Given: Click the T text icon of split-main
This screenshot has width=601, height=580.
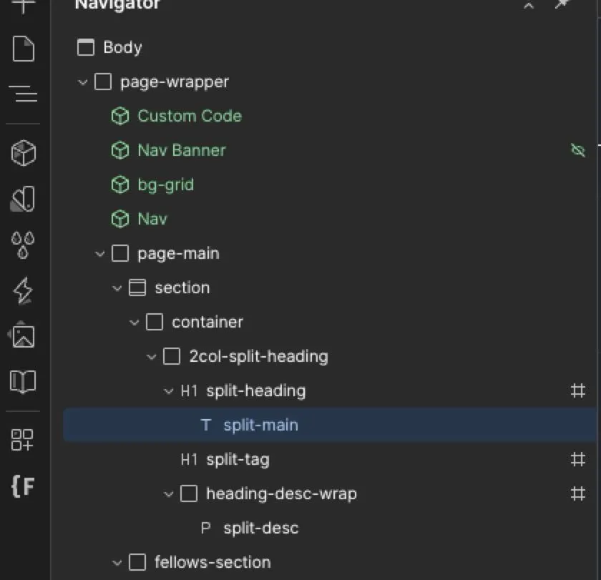Looking at the screenshot, I should coord(206,425).
